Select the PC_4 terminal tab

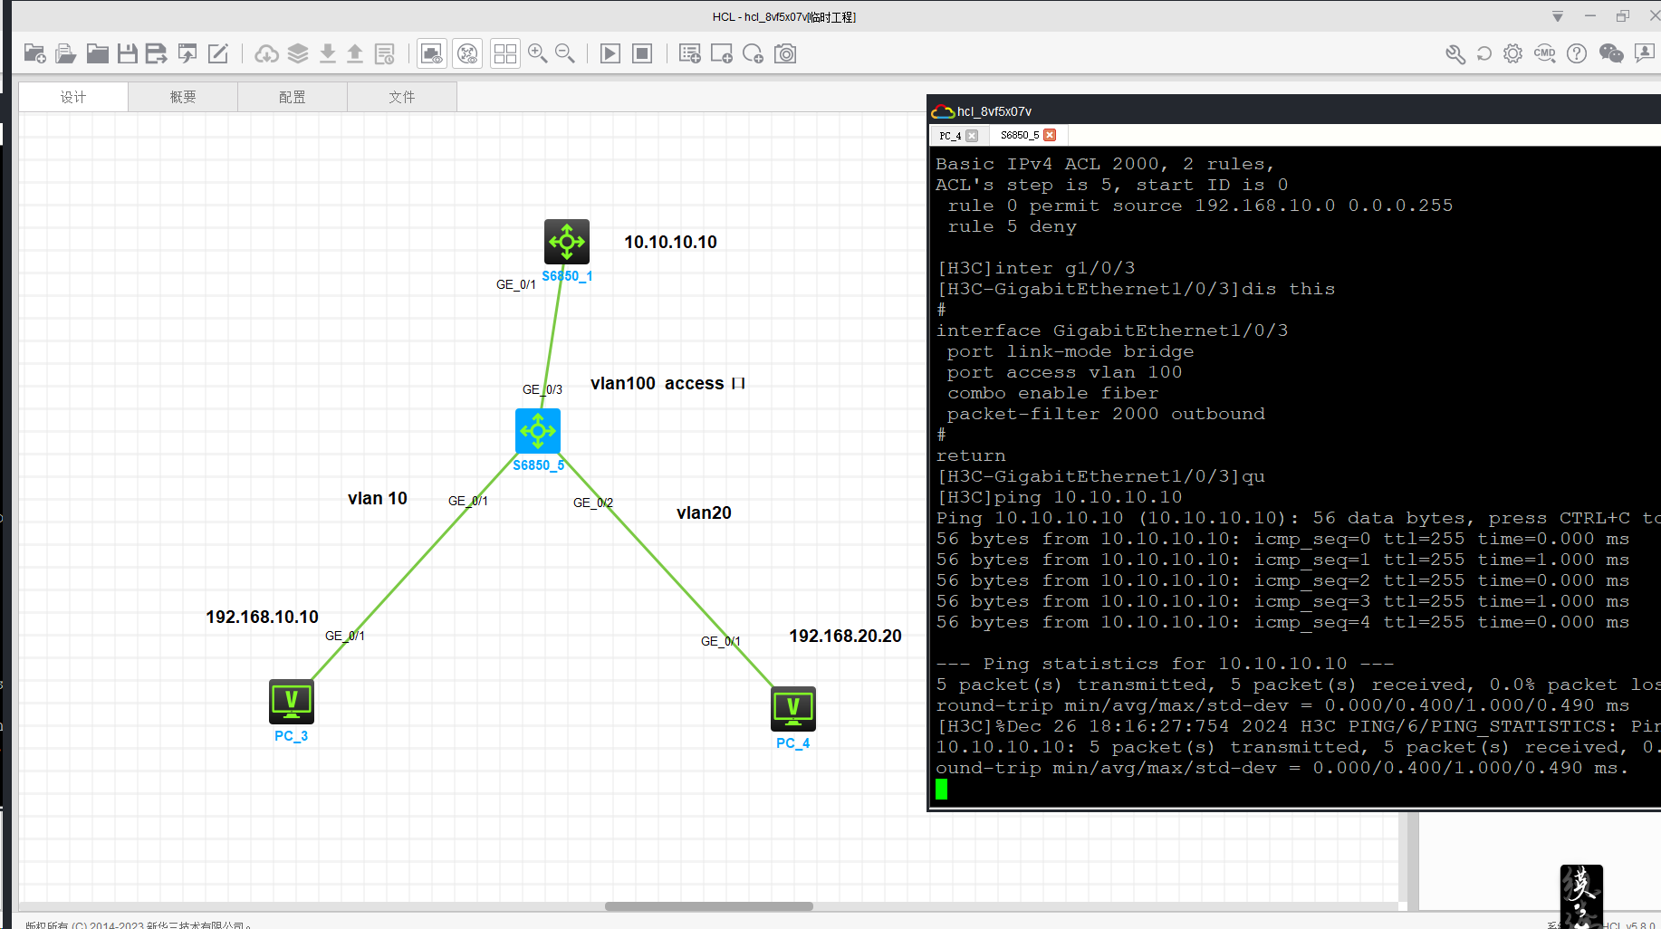coord(950,136)
